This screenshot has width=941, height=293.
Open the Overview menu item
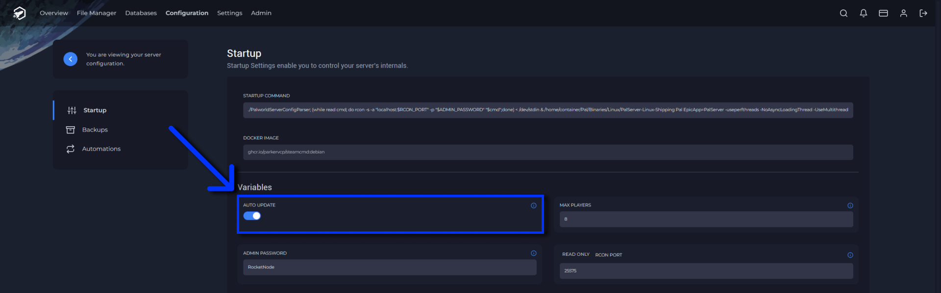click(54, 13)
